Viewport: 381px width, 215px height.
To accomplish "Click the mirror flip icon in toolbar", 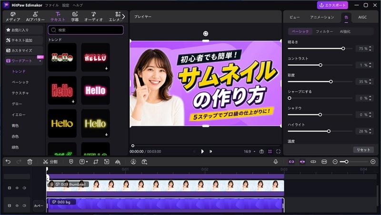I will click(x=118, y=161).
